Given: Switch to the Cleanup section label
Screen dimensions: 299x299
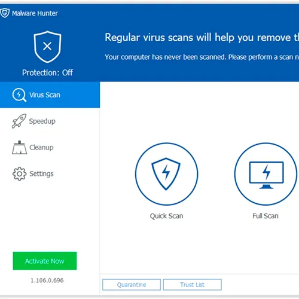Looking at the screenshot, I should tap(41, 148).
